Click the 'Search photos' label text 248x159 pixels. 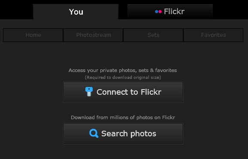129,134
